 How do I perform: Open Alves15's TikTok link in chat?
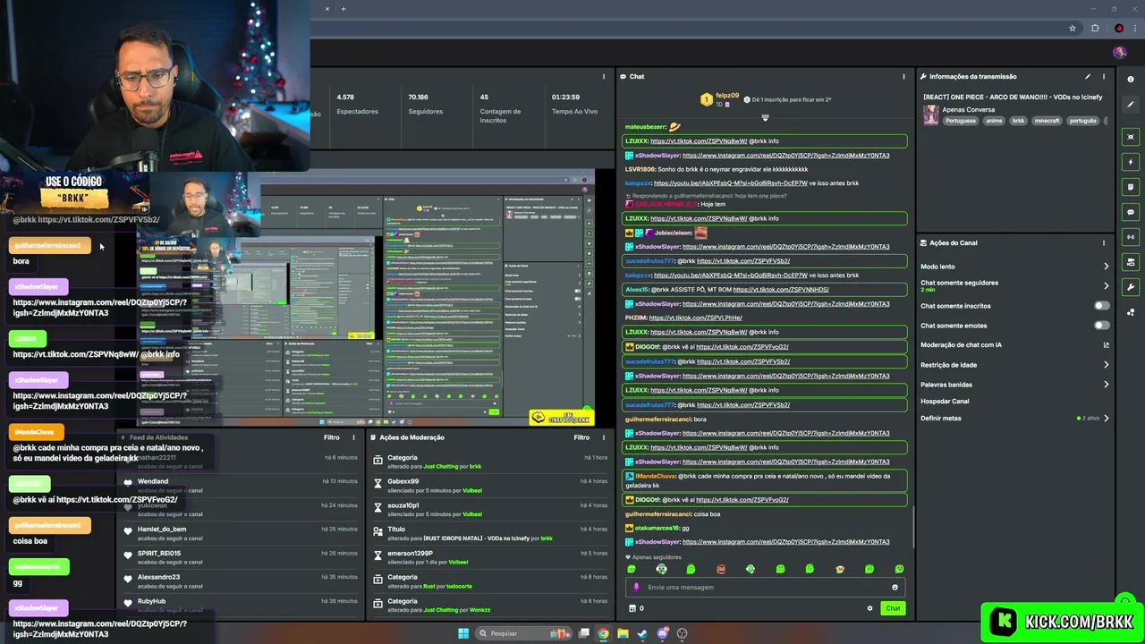point(781,290)
